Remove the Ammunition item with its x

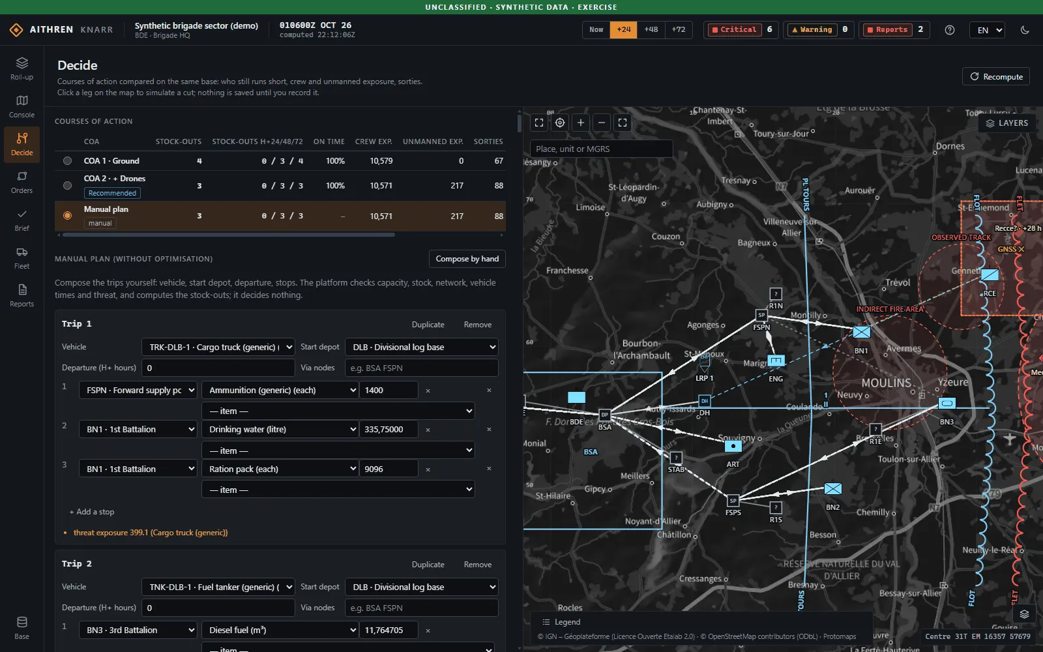pyautogui.click(x=428, y=391)
